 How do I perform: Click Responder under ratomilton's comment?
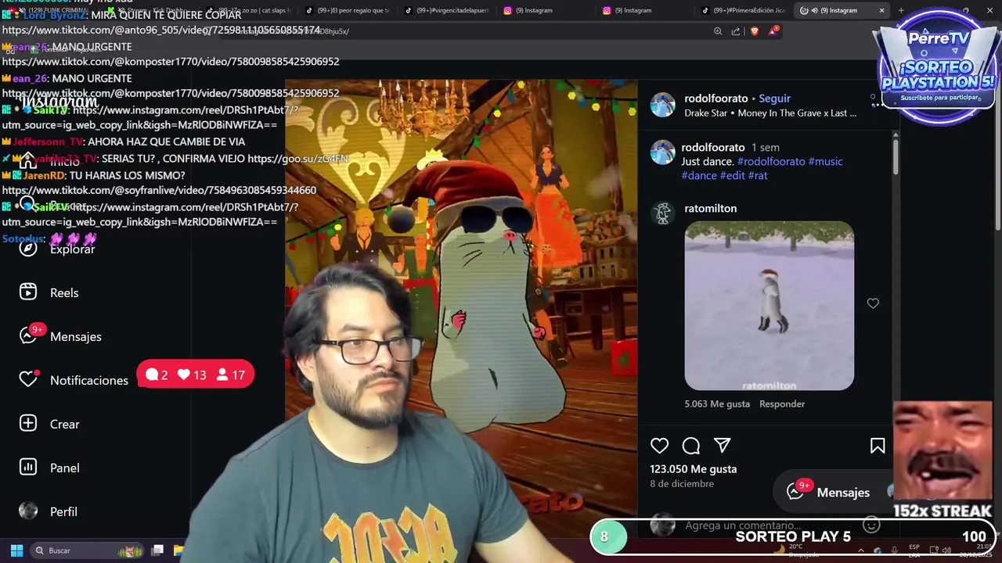(x=782, y=403)
